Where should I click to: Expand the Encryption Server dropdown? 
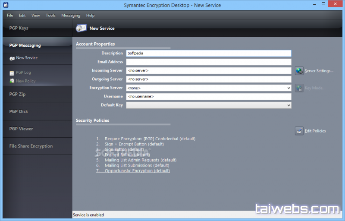(289, 88)
